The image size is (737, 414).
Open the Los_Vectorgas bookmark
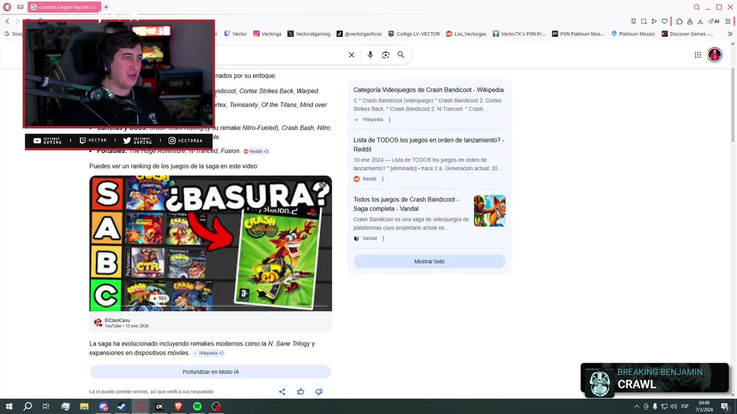(466, 34)
